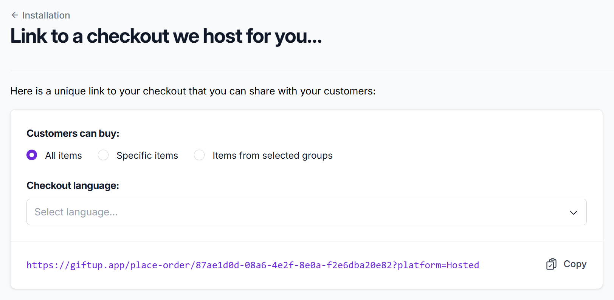Click the "Link to a checkout" page heading
The width and height of the screenshot is (614, 300).
166,36
